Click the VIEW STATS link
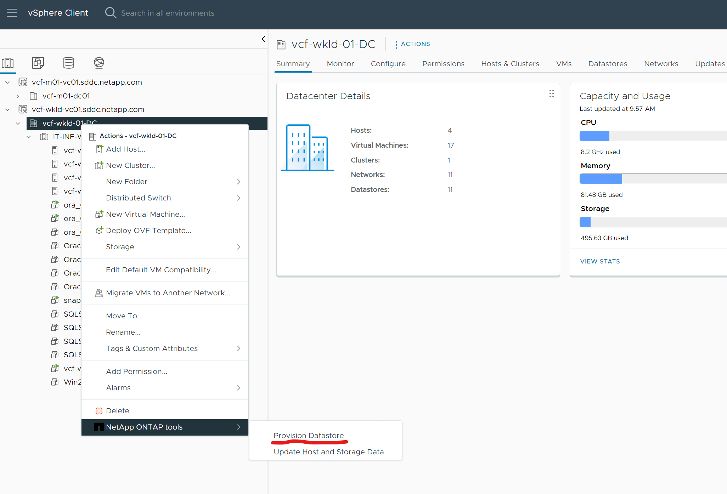 (599, 260)
